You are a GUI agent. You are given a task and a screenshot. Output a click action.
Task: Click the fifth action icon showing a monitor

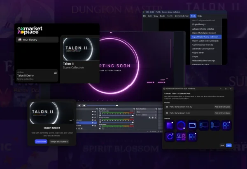tap(215, 125)
